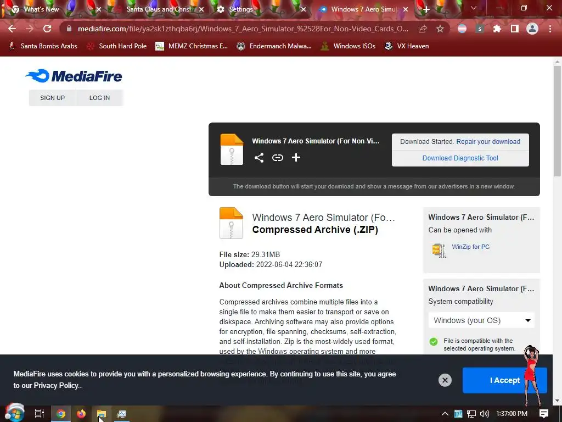Click the taskbar clock 1:37:00 PM
562x422 pixels.
[512, 414]
